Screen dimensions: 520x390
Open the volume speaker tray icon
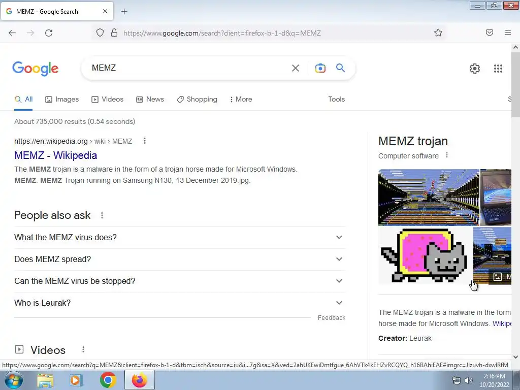click(x=468, y=380)
